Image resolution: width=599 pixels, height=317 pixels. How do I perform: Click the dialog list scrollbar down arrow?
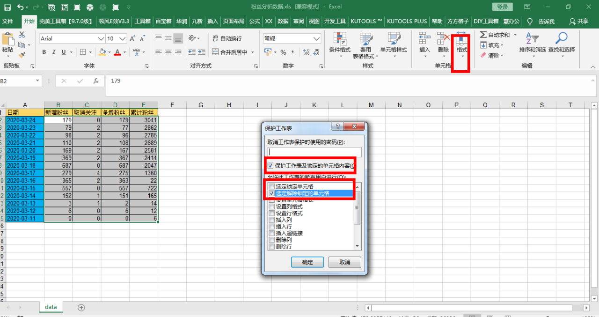coord(358,246)
